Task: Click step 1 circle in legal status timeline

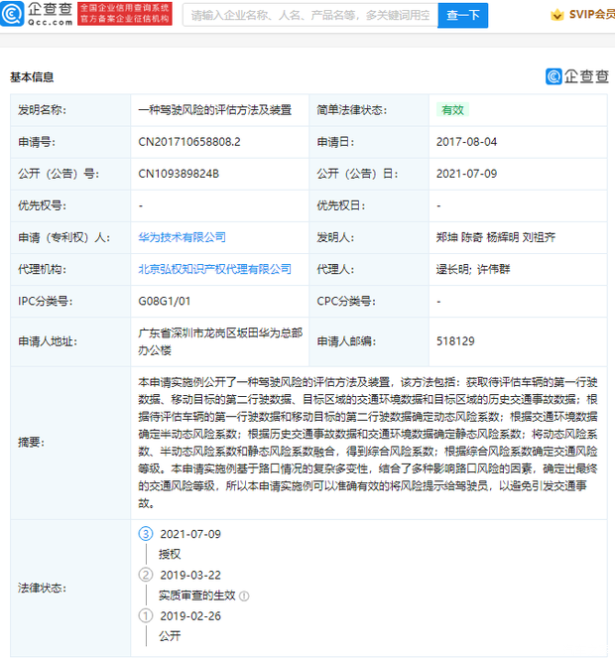Action: tap(146, 615)
